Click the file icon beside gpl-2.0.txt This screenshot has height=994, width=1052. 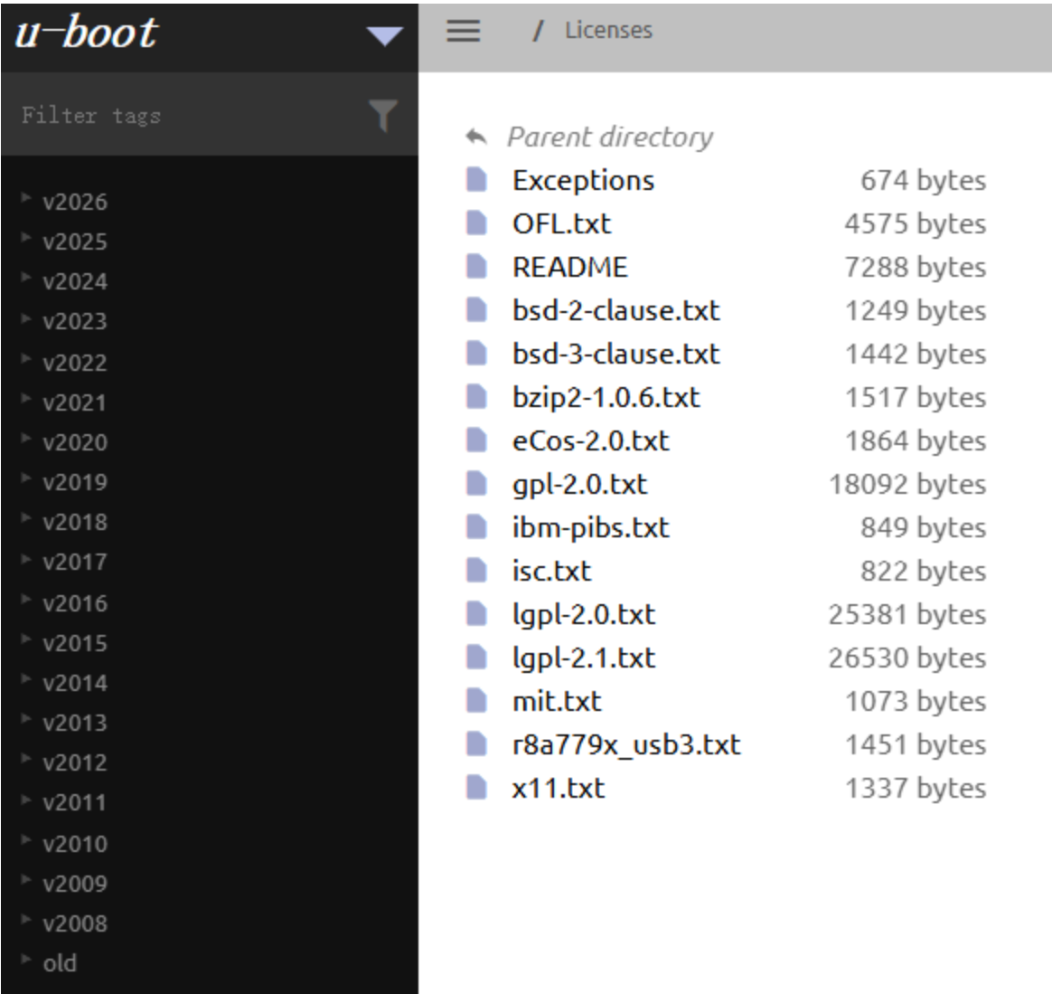coord(476,484)
